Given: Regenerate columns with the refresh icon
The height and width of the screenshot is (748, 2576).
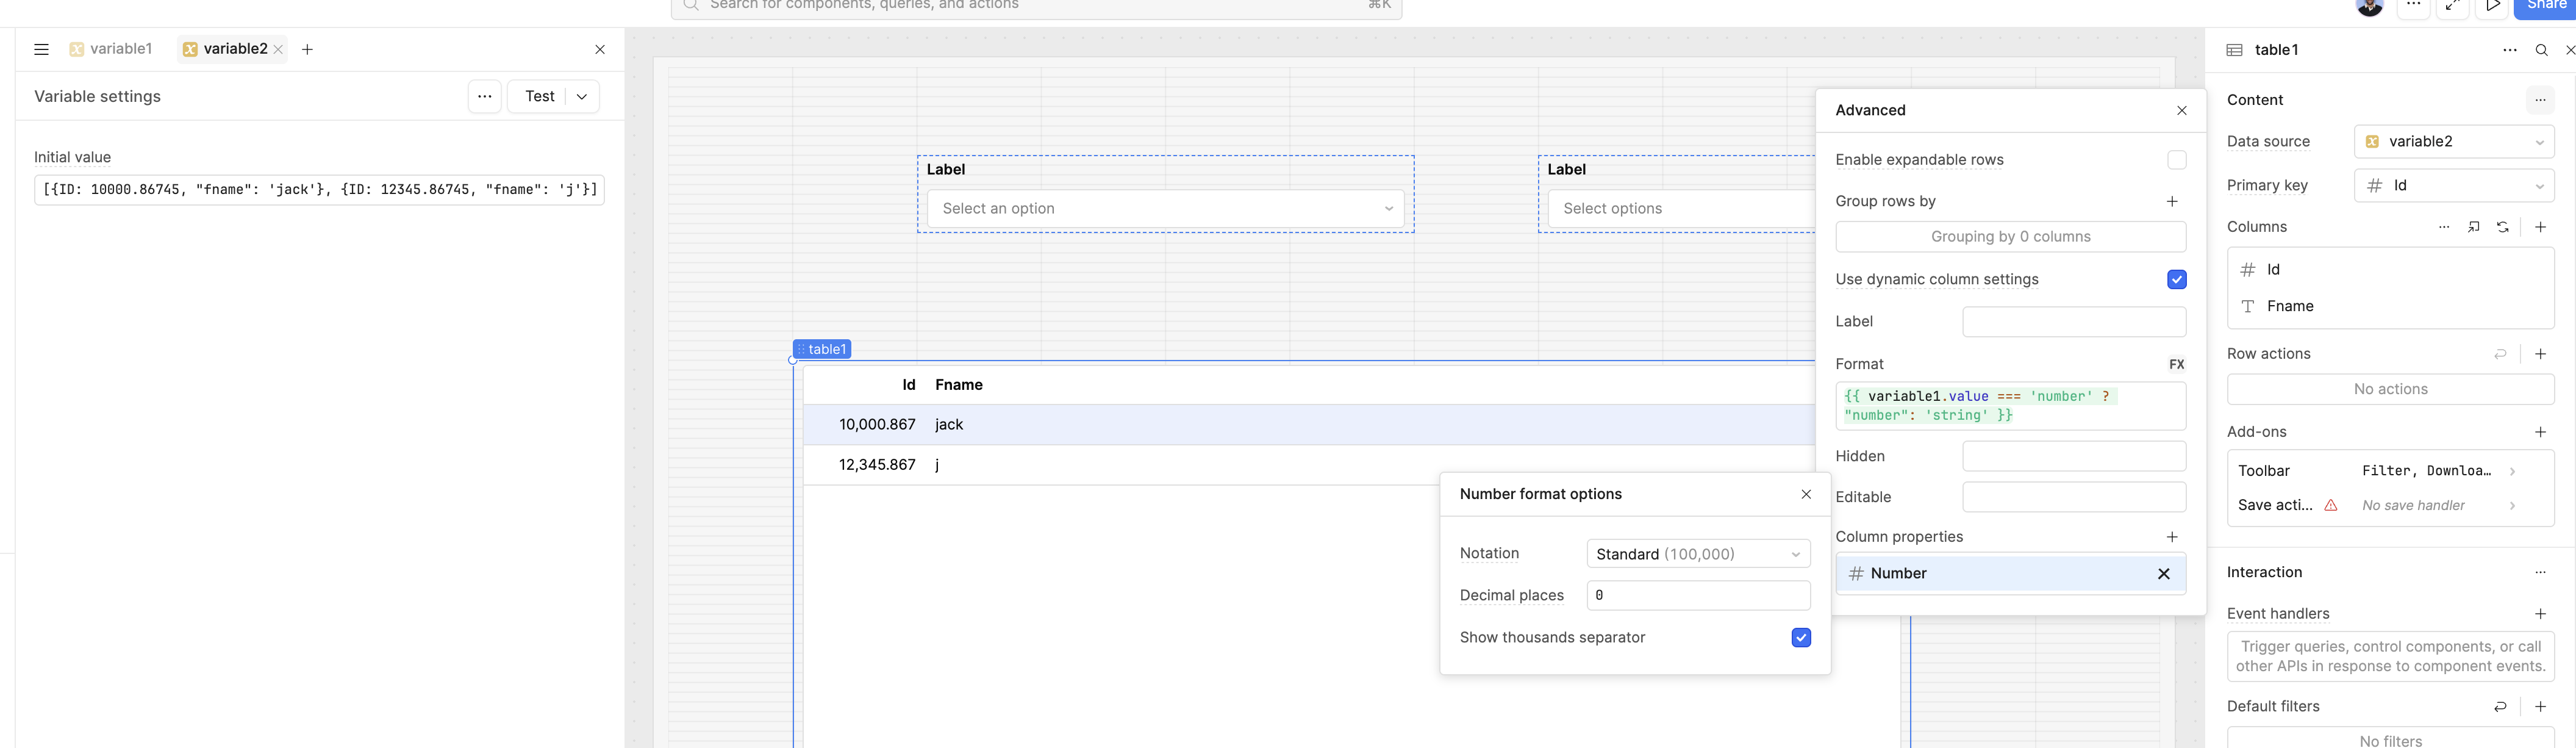Looking at the screenshot, I should click(x=2502, y=227).
